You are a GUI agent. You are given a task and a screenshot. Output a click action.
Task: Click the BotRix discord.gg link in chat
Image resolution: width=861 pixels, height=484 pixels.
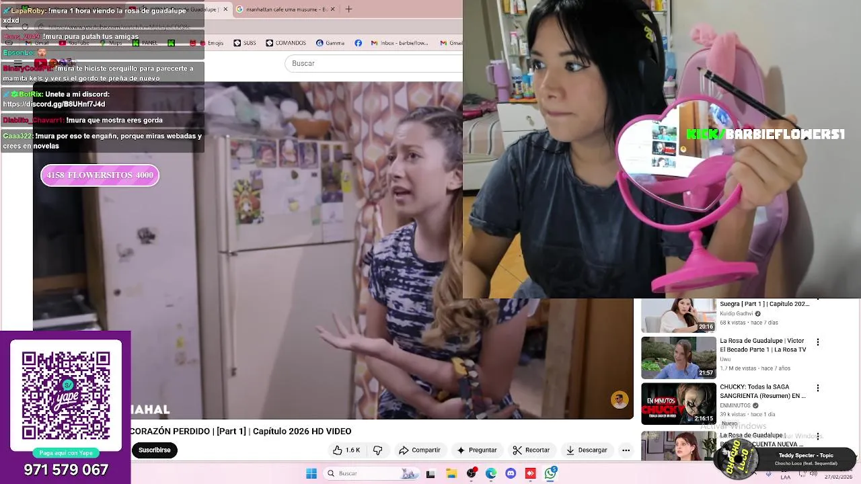click(x=54, y=104)
